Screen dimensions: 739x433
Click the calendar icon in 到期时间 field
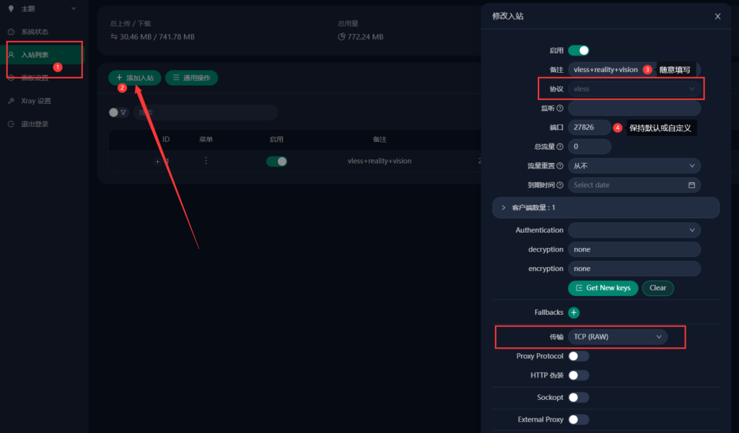pyautogui.click(x=691, y=185)
